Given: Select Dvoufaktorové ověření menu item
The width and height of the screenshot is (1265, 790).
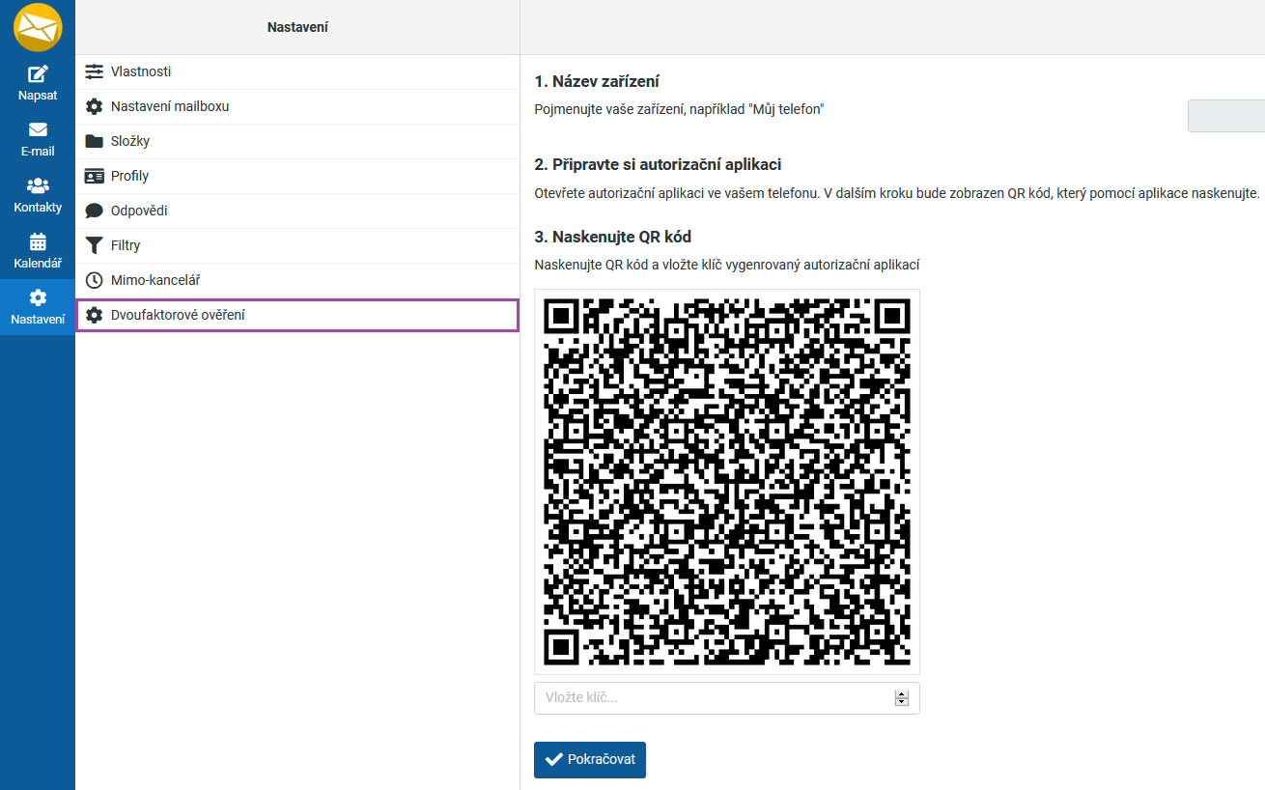Looking at the screenshot, I should (178, 315).
